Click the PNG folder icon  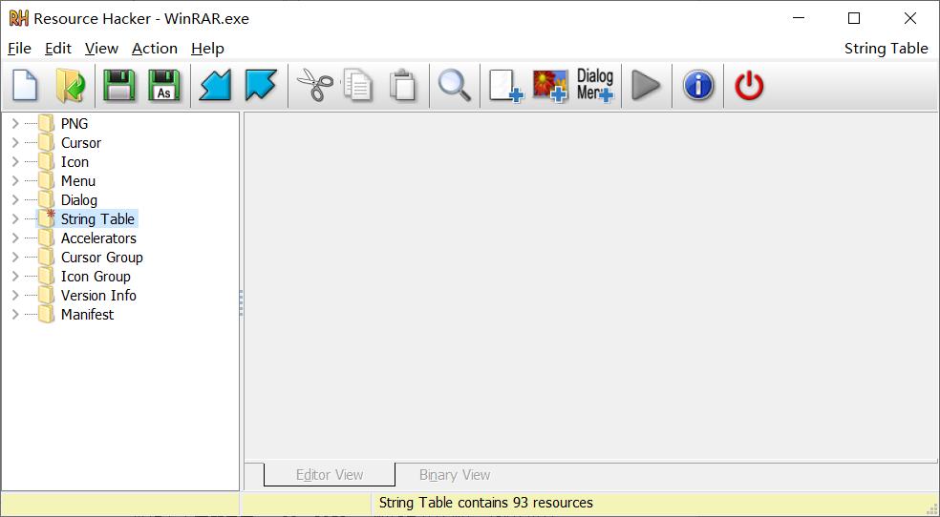[x=46, y=124]
